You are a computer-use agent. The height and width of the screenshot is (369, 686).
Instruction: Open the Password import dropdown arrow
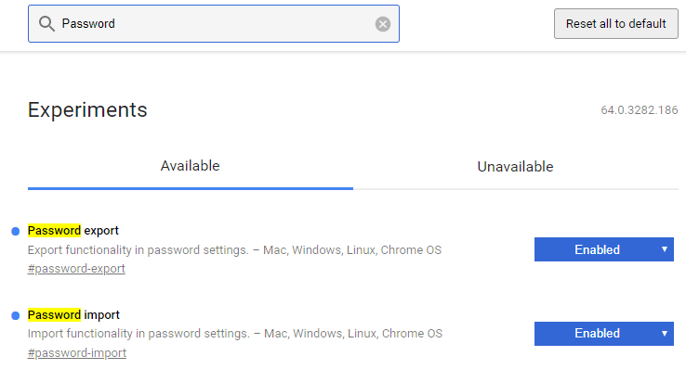664,334
